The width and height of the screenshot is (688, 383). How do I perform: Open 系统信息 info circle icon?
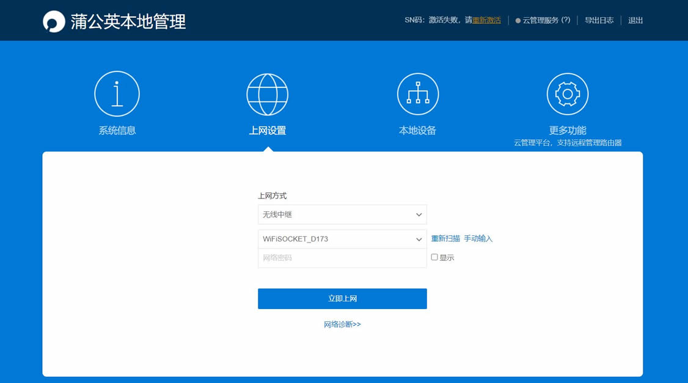tap(117, 94)
